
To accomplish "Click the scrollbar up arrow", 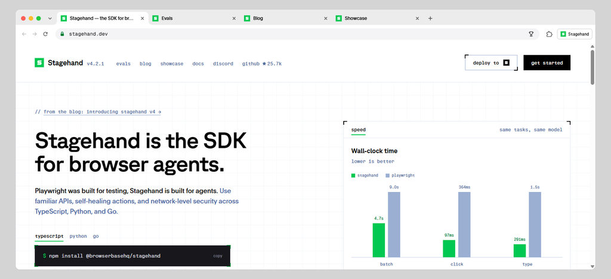I will [x=593, y=46].
